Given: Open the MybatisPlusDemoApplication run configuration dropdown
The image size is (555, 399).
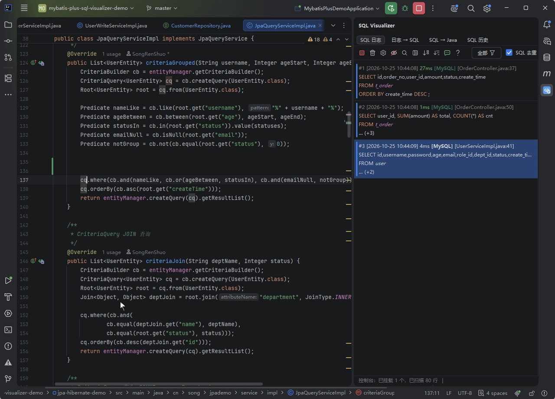Looking at the screenshot, I should pos(336,8).
